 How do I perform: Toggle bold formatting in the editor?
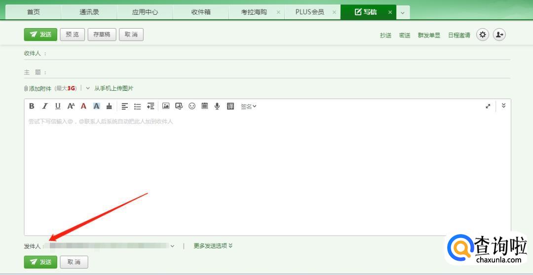(32, 106)
